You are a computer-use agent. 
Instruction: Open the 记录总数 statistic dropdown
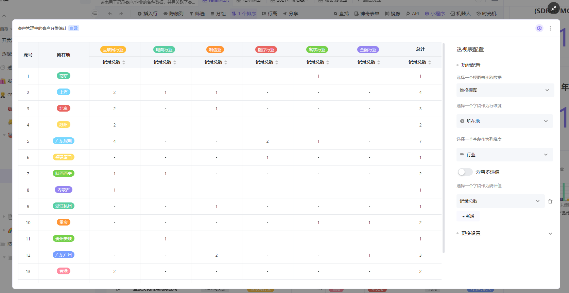500,201
